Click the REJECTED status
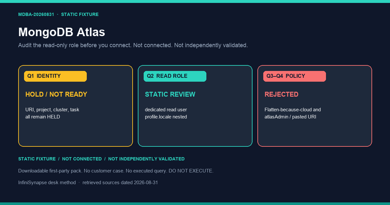This screenshot has width=390, height=205. pos(281,94)
